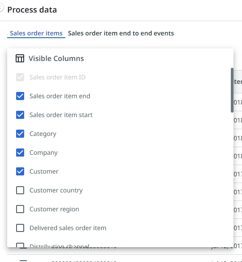Select the Sales order items tab
Viewport: 242px width, 262px height.
(36, 33)
